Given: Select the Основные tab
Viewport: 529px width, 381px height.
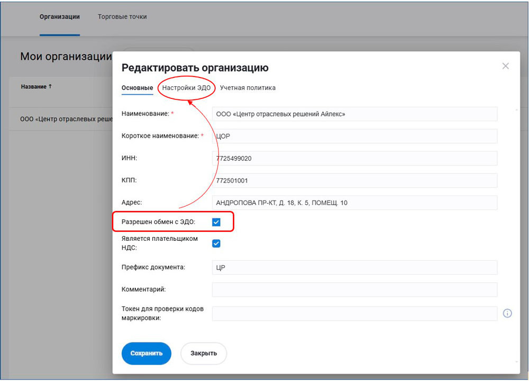Looking at the screenshot, I should pyautogui.click(x=137, y=88).
